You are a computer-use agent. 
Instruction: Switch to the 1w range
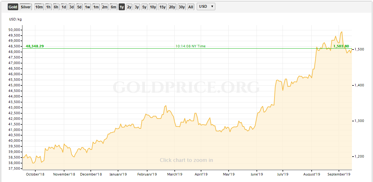(87, 7)
